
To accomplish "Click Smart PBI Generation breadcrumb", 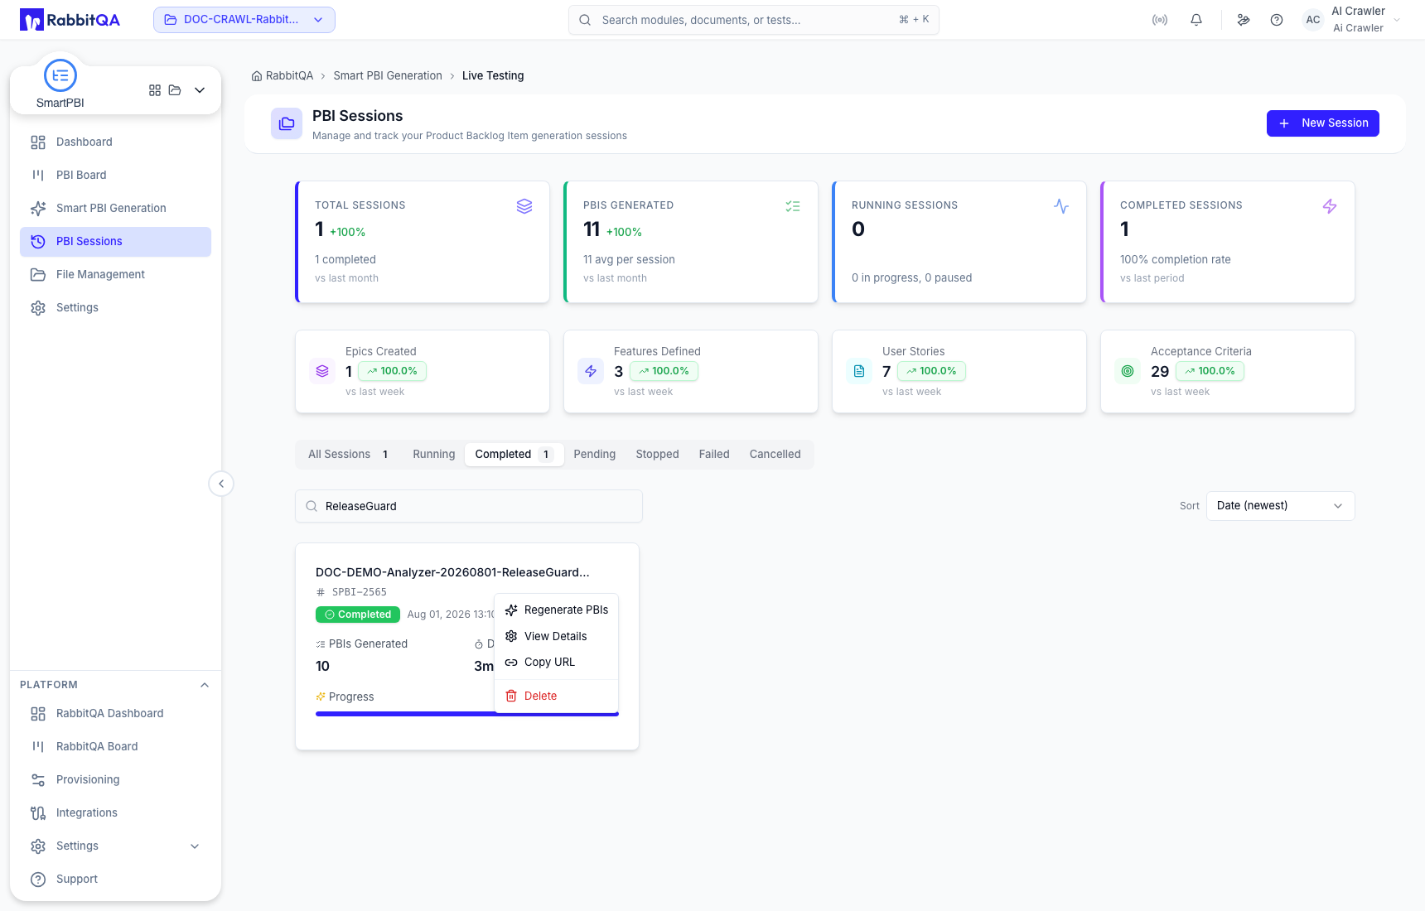I will [x=388, y=76].
